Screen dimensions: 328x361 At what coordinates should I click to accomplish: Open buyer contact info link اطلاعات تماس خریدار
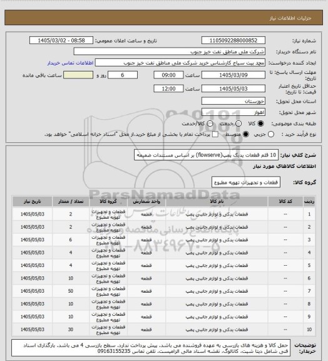point(70,63)
